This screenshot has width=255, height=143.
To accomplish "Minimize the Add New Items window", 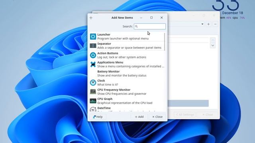I will [141, 17].
